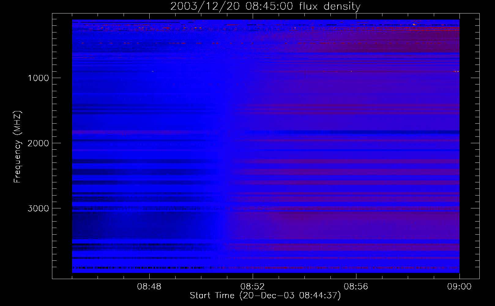The height and width of the screenshot is (306, 495).
Task: Select the 'Start Time (20-Dec-03 08:44:37)' axis label
Action: (265, 296)
